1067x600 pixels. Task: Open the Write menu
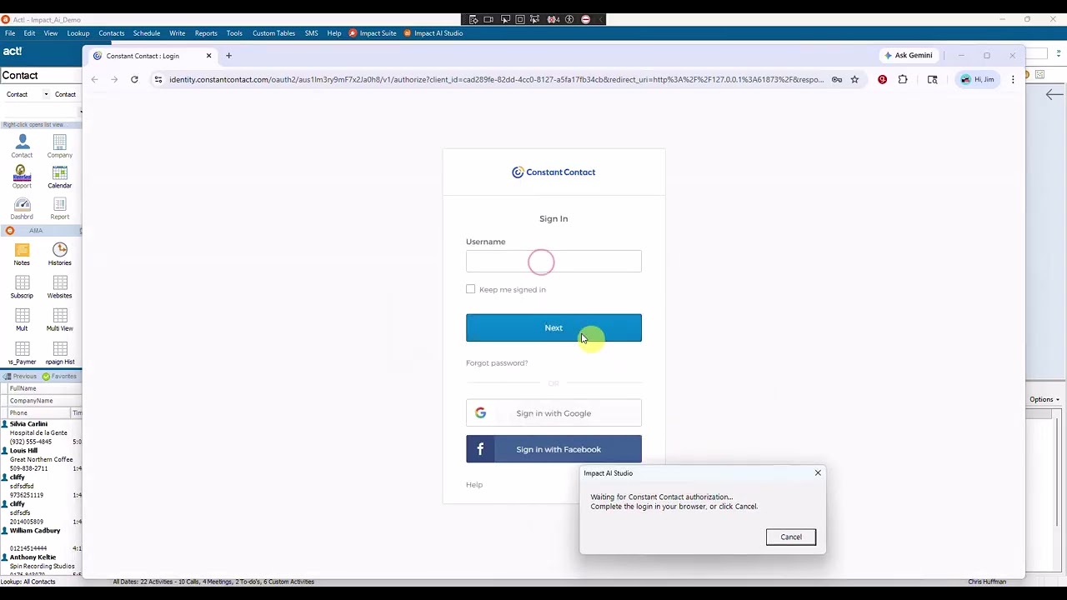coord(178,33)
